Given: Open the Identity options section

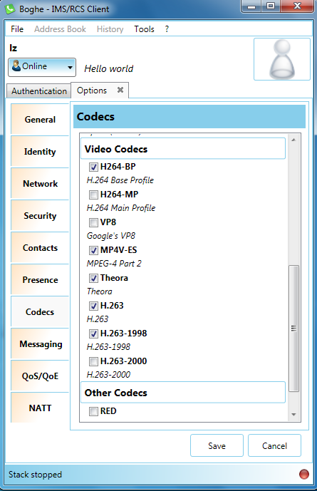Looking at the screenshot, I should pos(40,152).
